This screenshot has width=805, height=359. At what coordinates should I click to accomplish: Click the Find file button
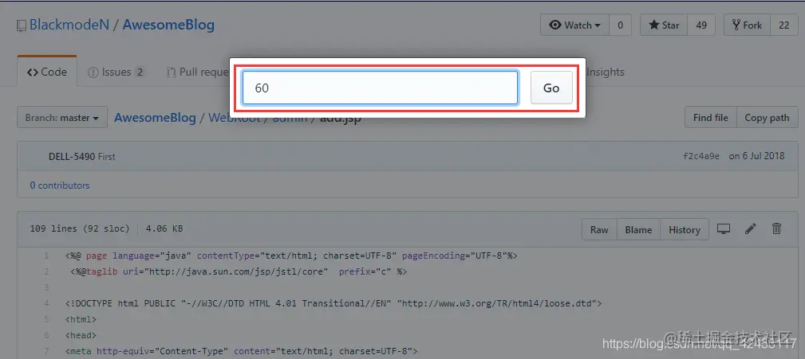tap(711, 117)
